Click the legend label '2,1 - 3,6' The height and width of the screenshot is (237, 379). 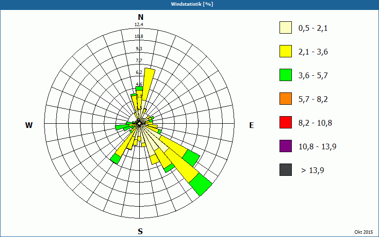(313, 52)
